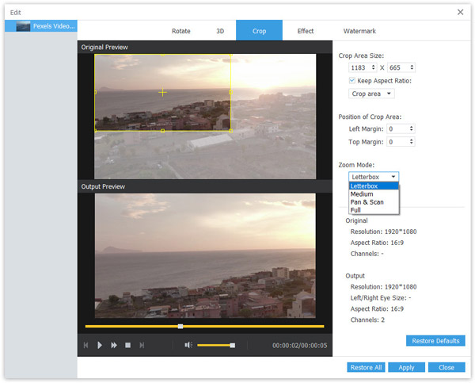475x383 pixels.
Task: Jump to previous frame in player
Action: pos(85,345)
